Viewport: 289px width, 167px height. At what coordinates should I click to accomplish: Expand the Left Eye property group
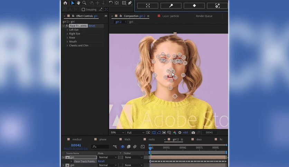click(x=67, y=30)
